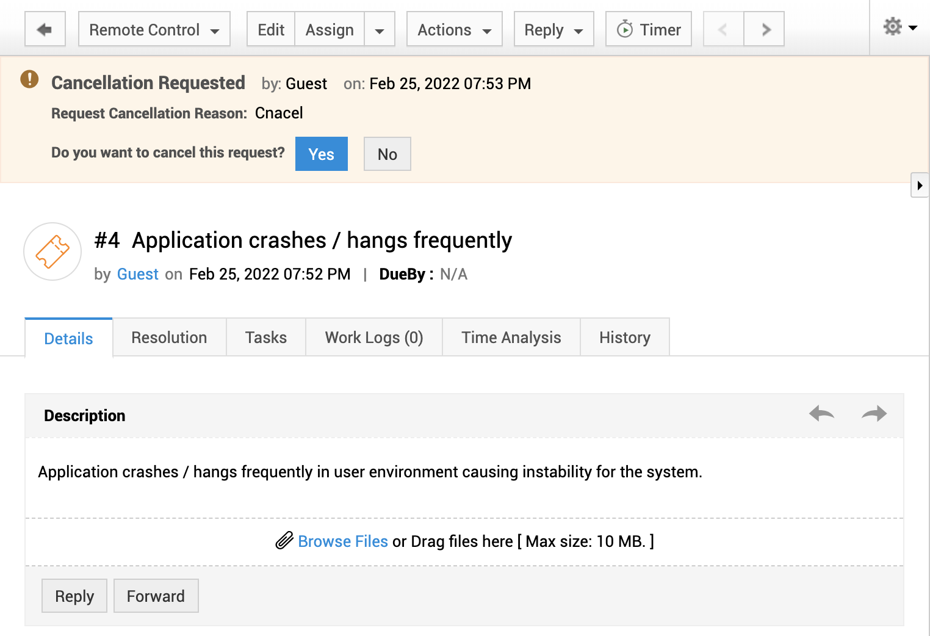Open the settings gear menu
Image resolution: width=930 pixels, height=636 pixels.
click(899, 27)
